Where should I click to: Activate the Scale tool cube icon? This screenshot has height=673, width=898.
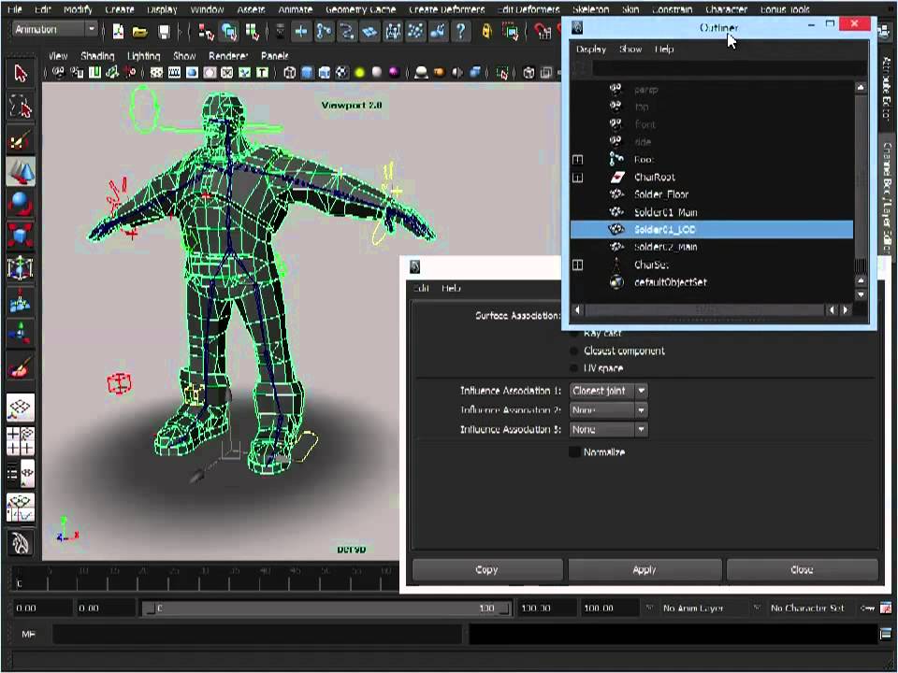(x=21, y=236)
